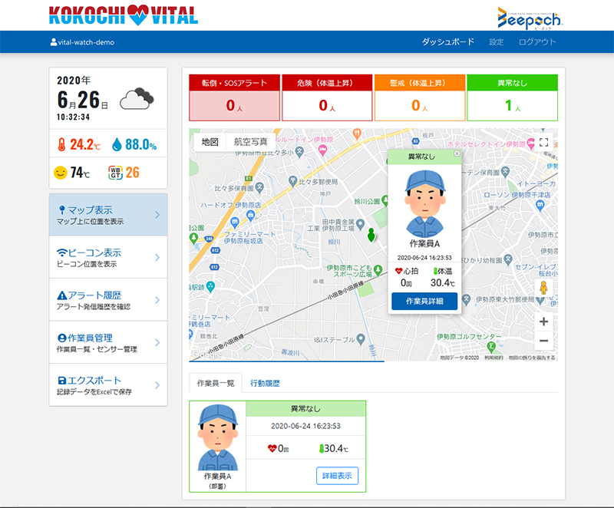Click the ローソン 伊勢原千津店 marker
Image resolution: width=614 pixels, height=508 pixels.
coord(540,205)
